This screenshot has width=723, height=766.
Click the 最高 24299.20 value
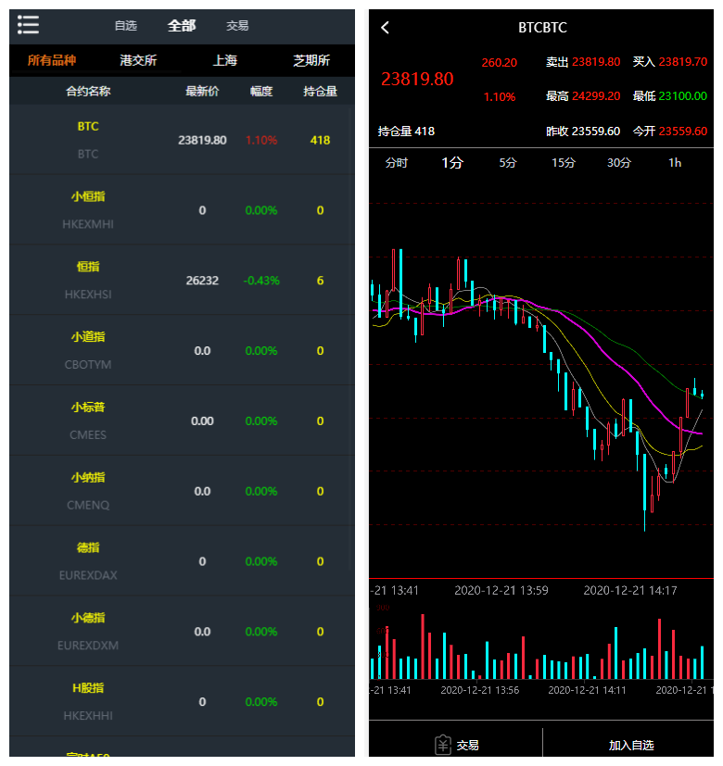point(583,95)
